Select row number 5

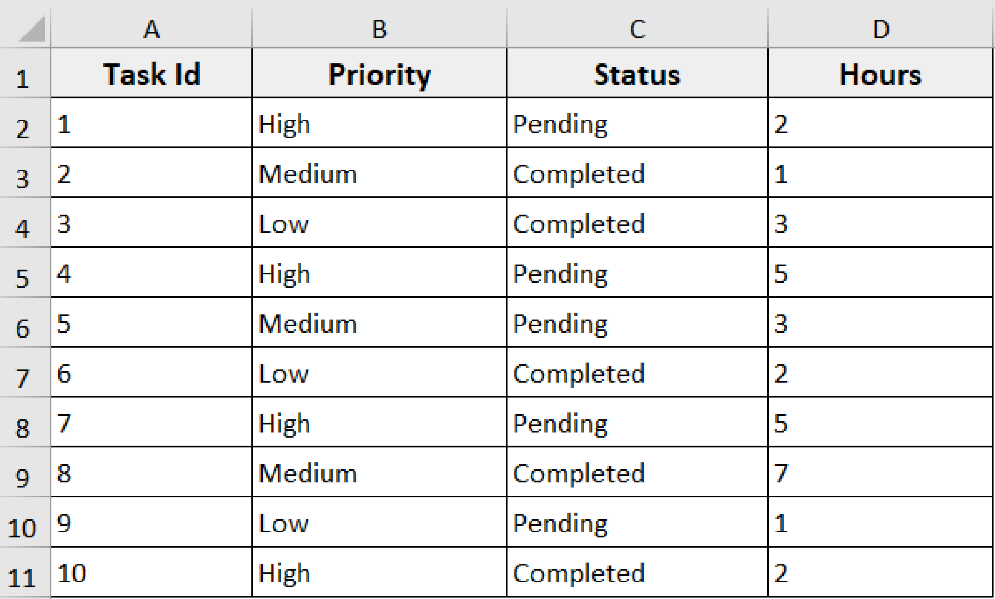coord(25,274)
